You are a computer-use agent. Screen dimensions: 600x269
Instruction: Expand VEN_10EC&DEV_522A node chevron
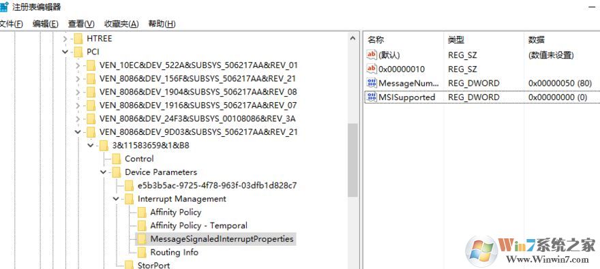click(78, 65)
